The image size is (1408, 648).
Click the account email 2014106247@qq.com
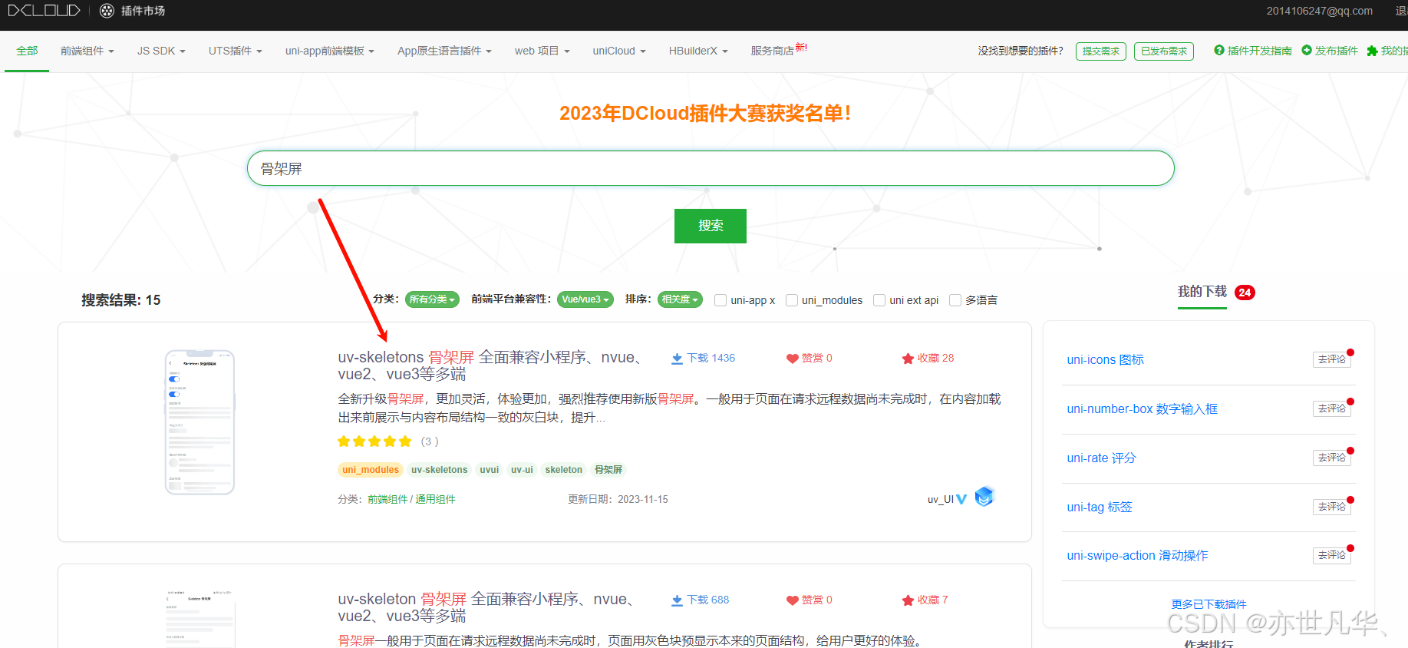pos(1319,11)
